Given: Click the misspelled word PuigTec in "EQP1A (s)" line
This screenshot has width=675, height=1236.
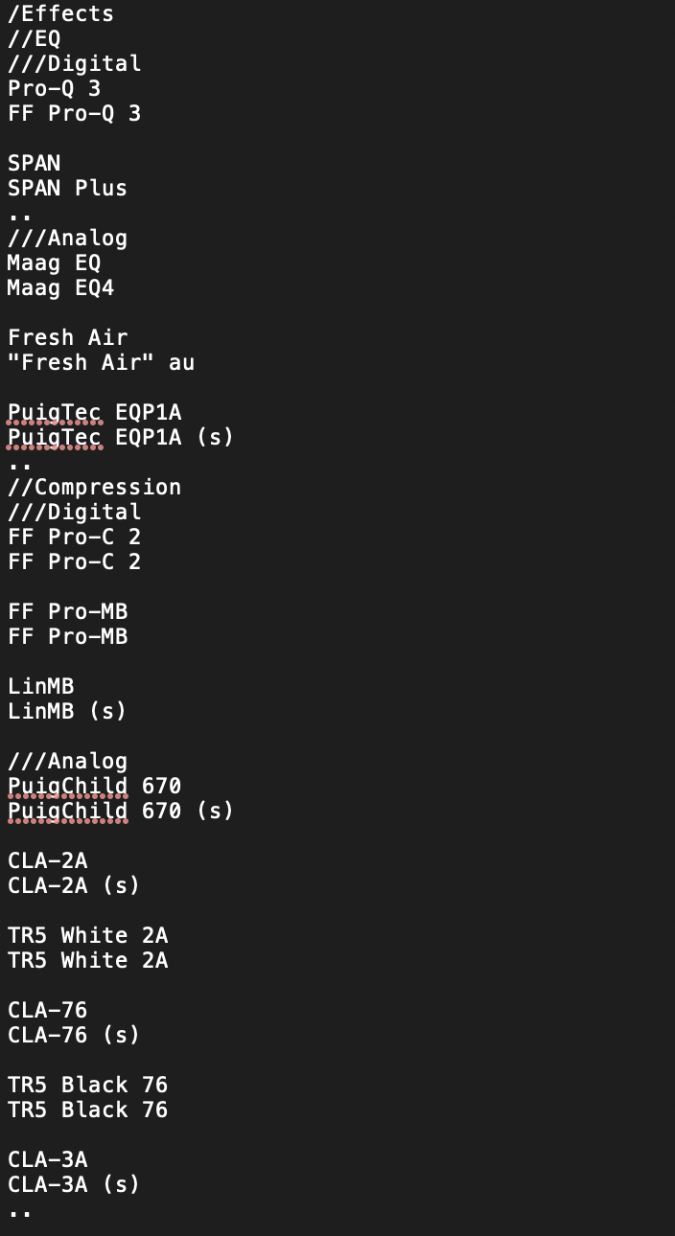Looking at the screenshot, I should pos(55,438).
